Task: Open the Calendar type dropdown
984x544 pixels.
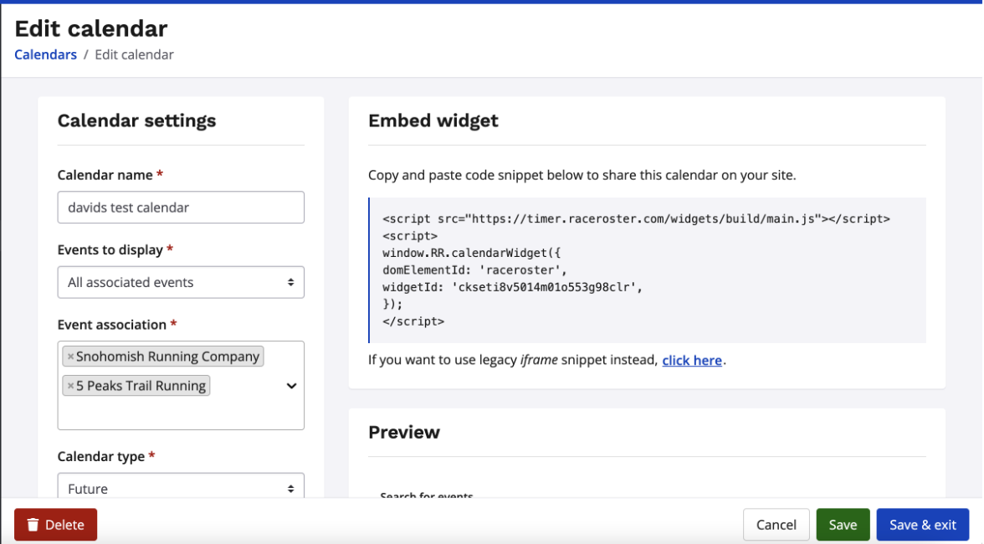Action: click(x=181, y=488)
